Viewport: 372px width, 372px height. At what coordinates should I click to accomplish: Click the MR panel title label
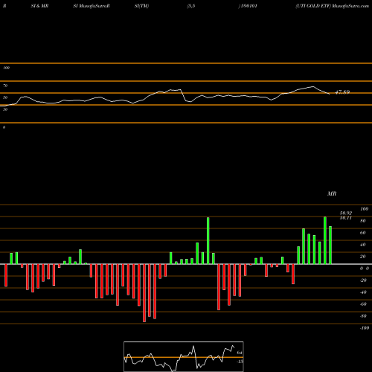coord(332,193)
